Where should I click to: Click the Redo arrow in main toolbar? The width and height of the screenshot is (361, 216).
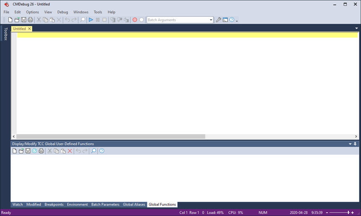74,20
